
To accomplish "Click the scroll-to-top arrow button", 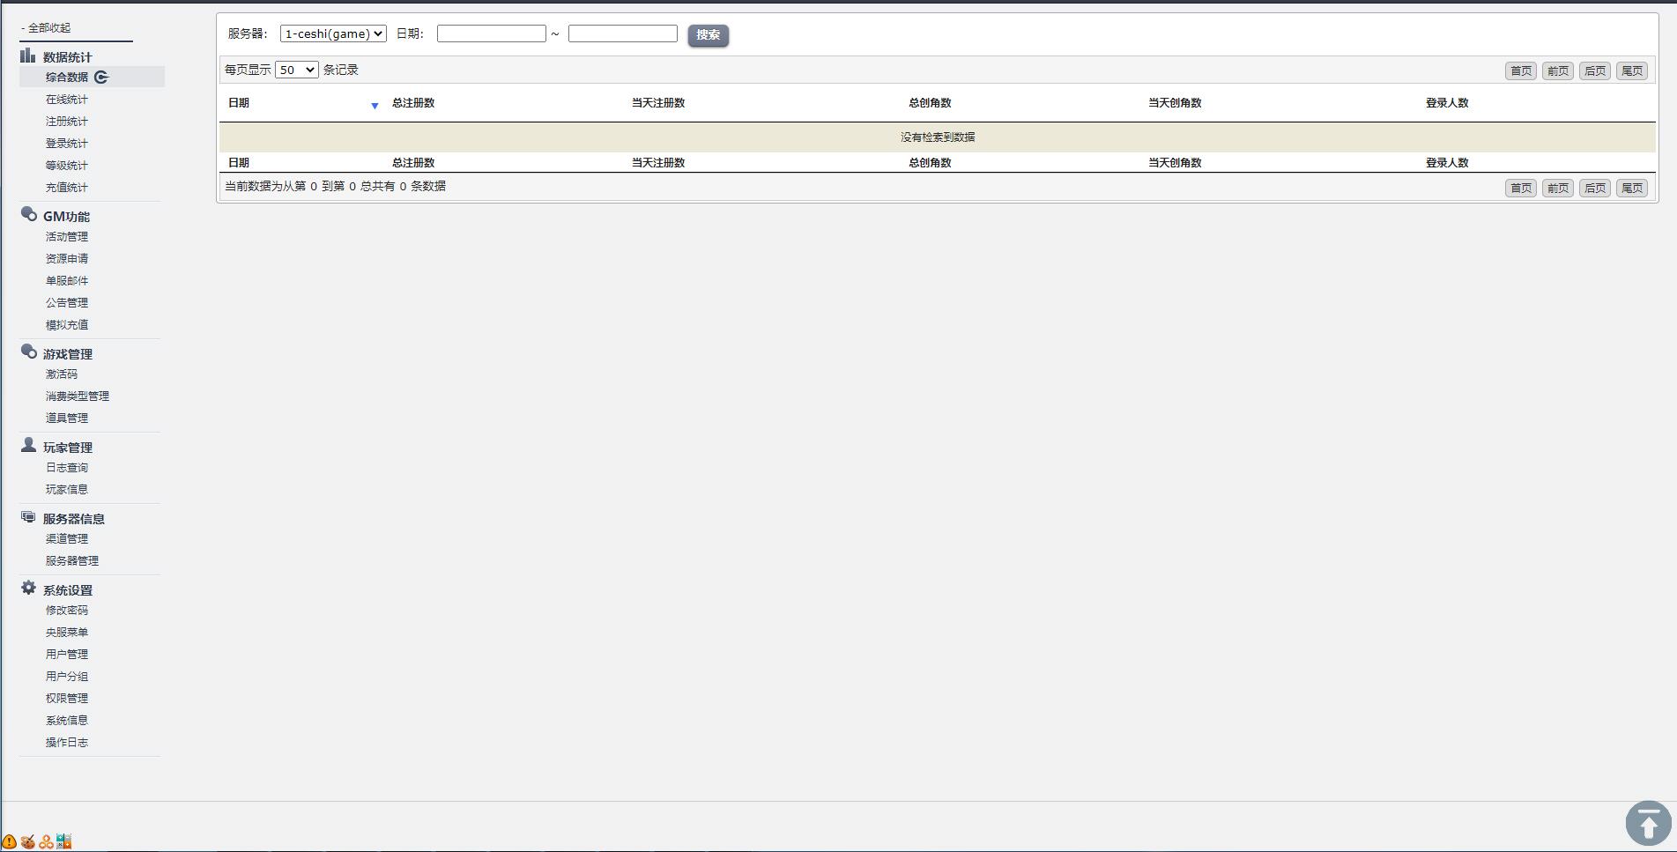I will coord(1648,823).
